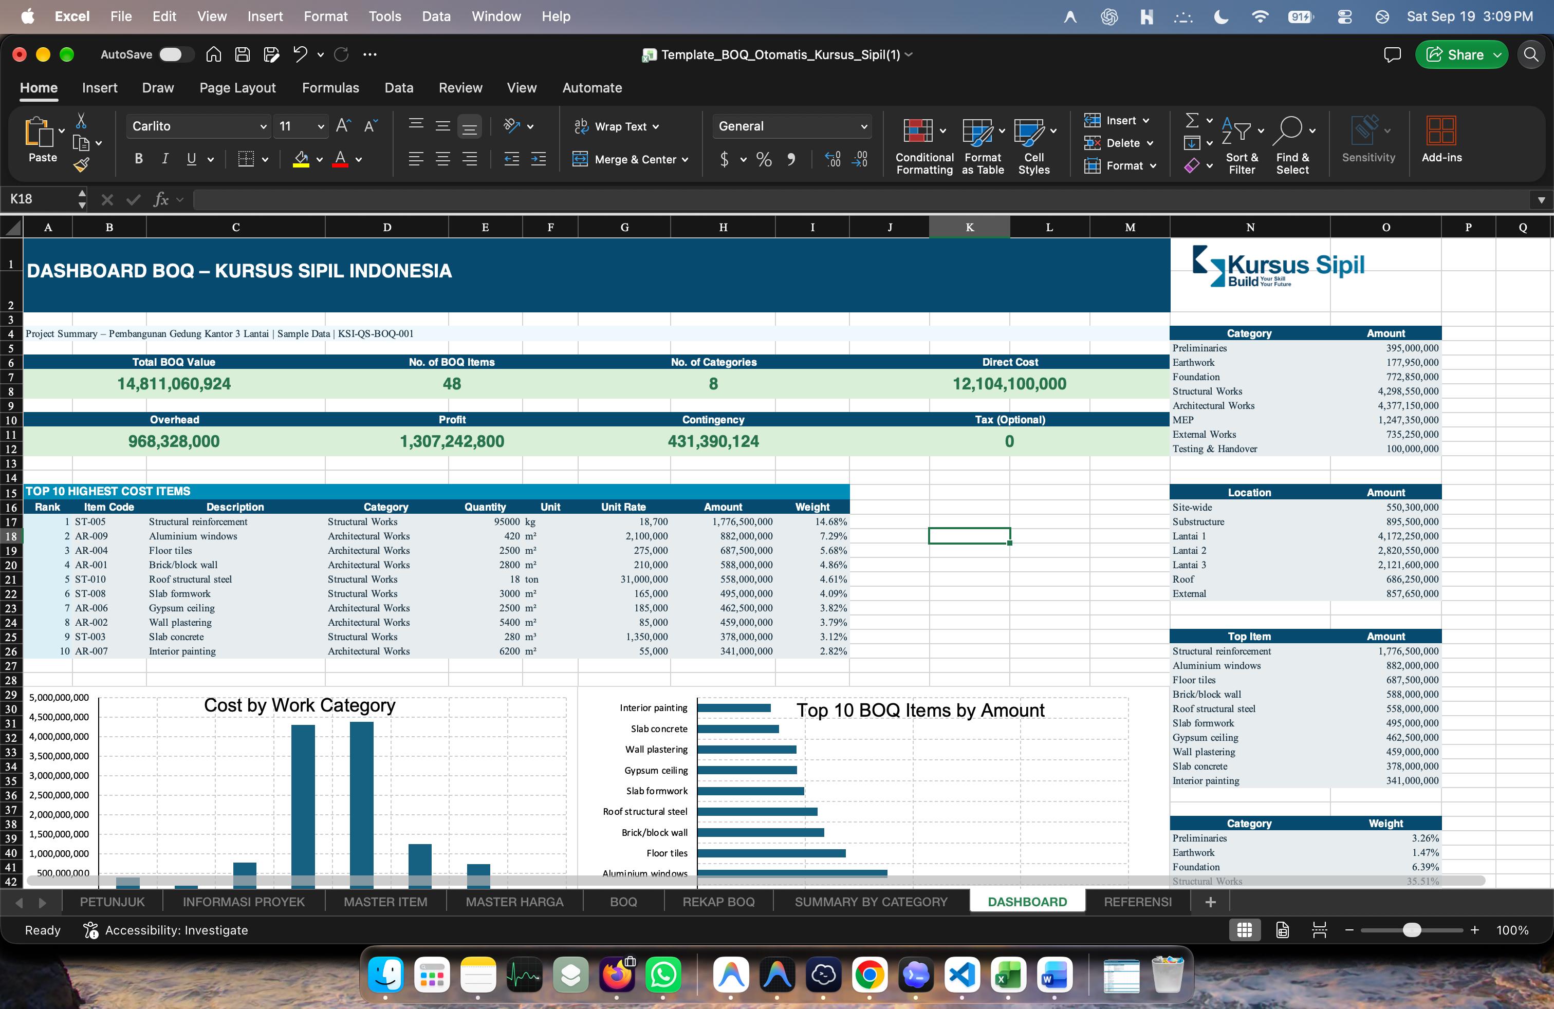Image resolution: width=1554 pixels, height=1009 pixels.
Task: Click the search magnifier icon
Action: (1531, 55)
